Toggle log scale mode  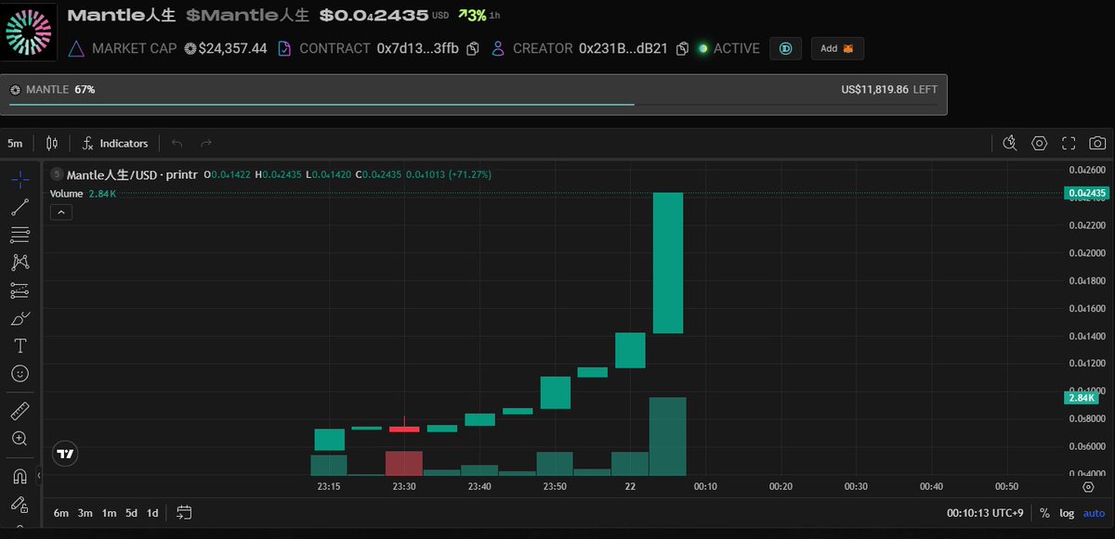coord(1067,513)
